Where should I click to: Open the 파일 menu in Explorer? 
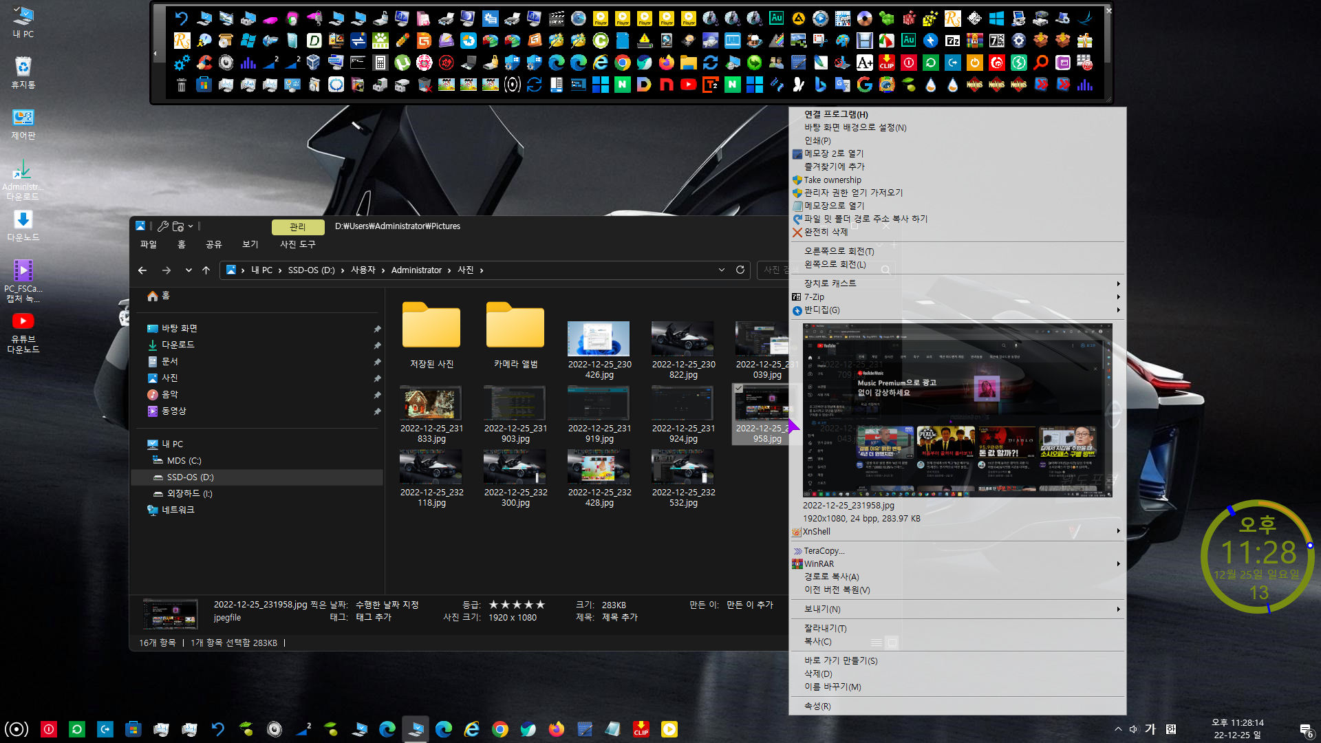(149, 244)
